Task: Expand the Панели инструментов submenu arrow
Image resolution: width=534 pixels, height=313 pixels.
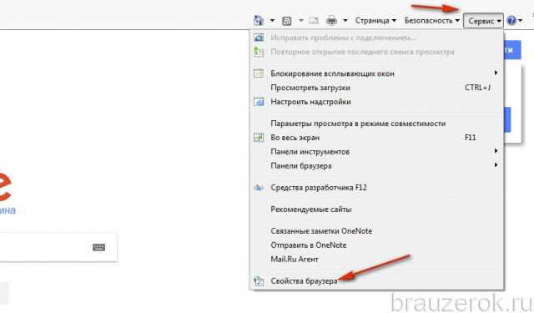Action: [496, 151]
